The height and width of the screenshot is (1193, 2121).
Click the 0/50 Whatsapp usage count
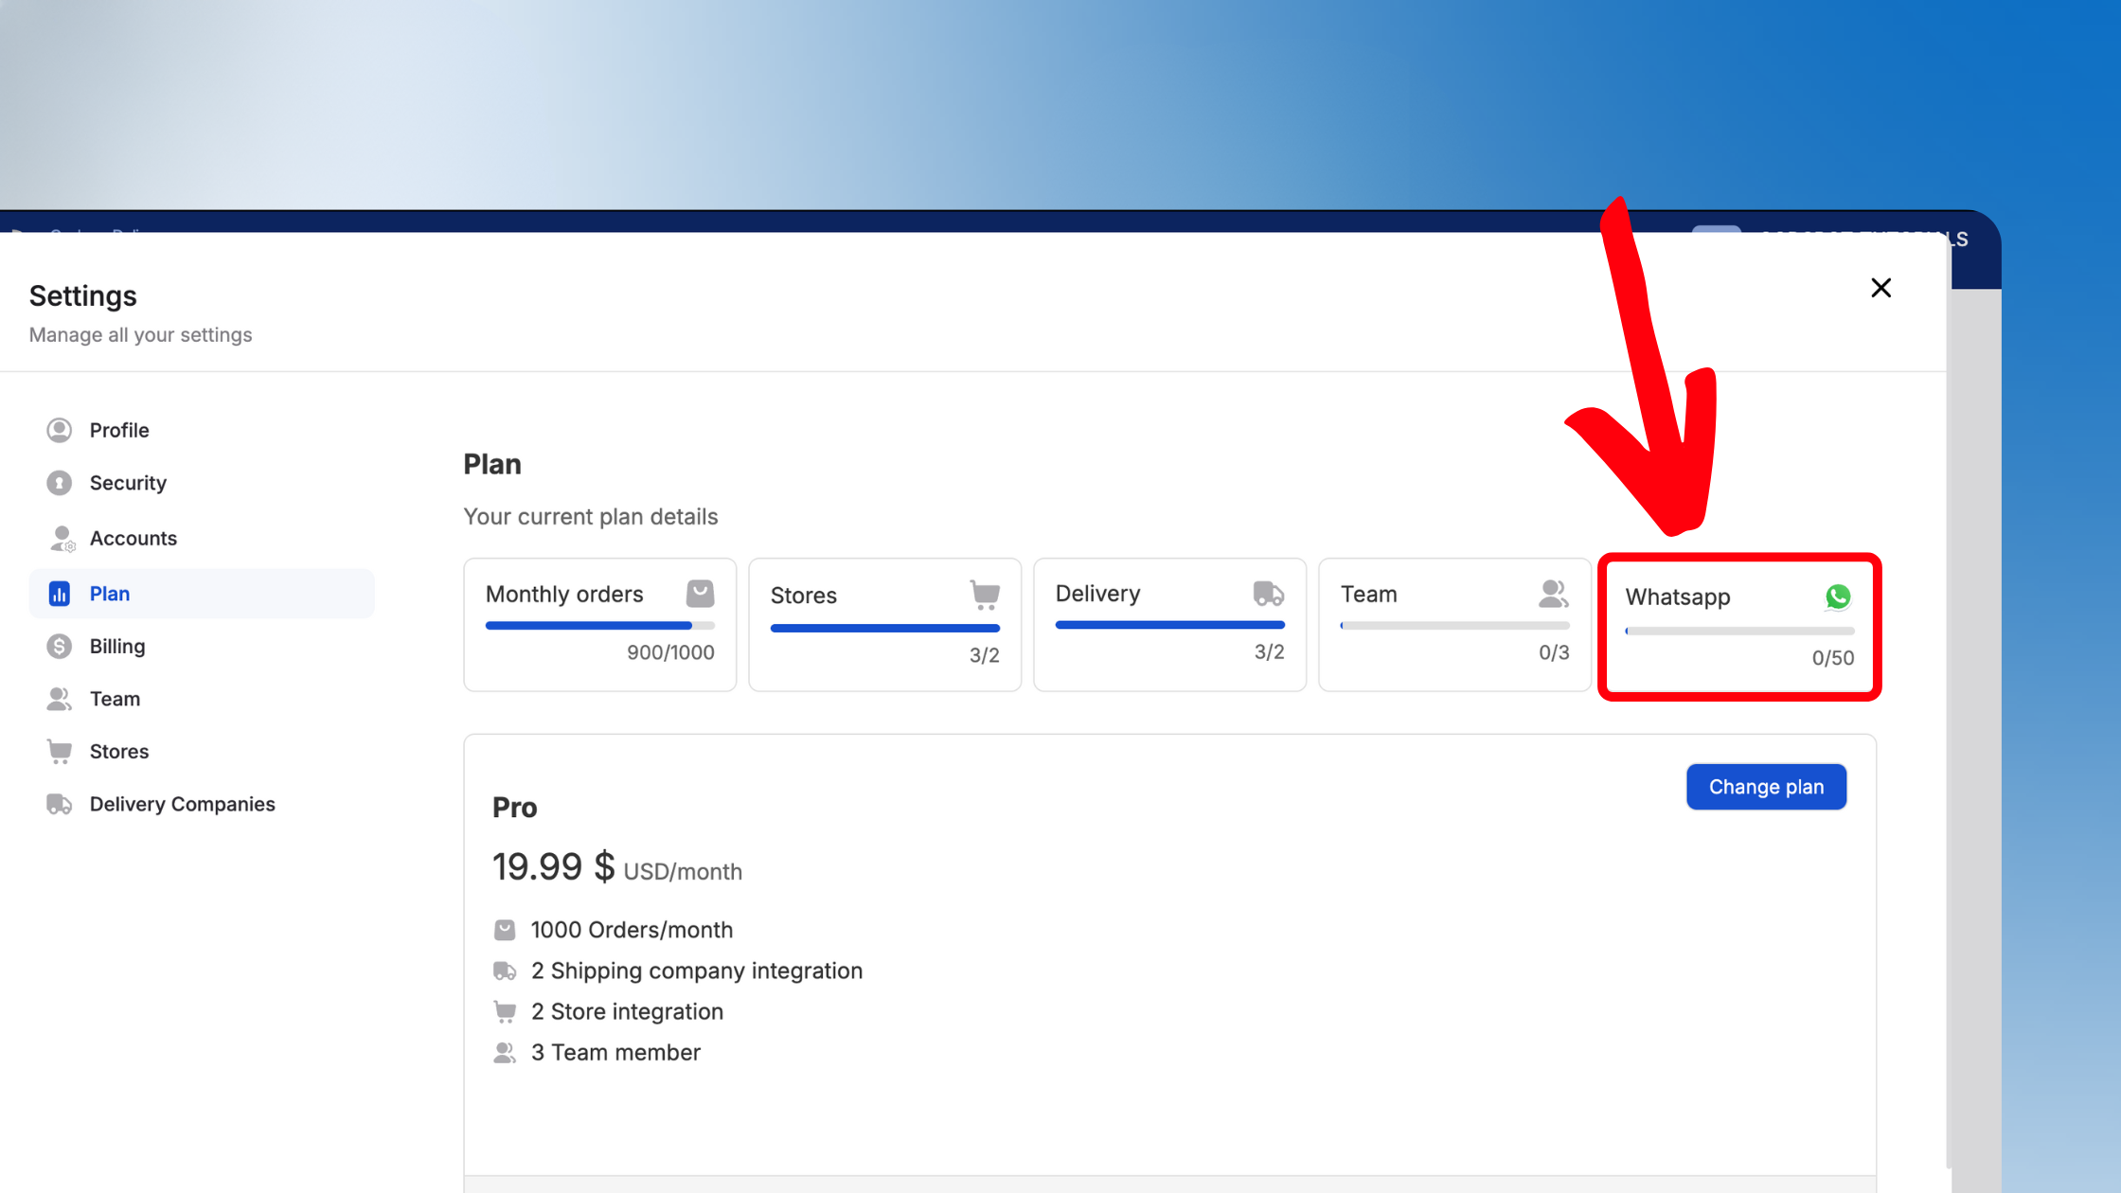(1832, 658)
